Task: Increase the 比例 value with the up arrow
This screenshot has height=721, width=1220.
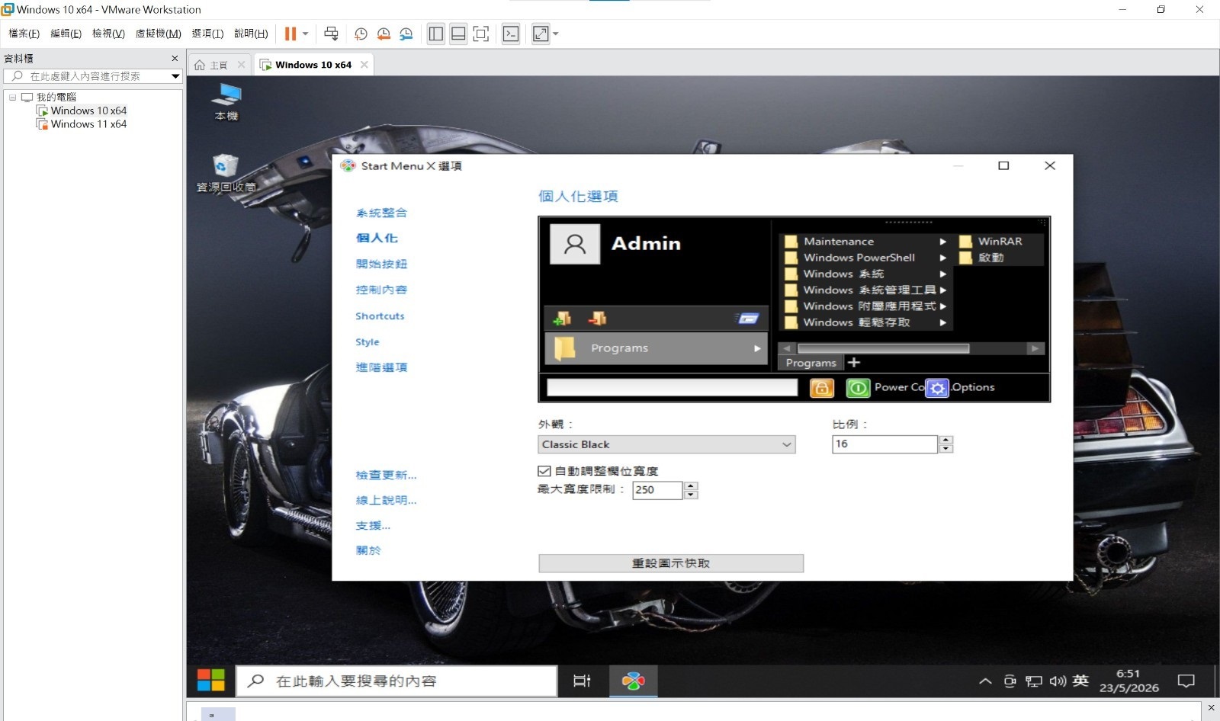Action: coord(946,440)
